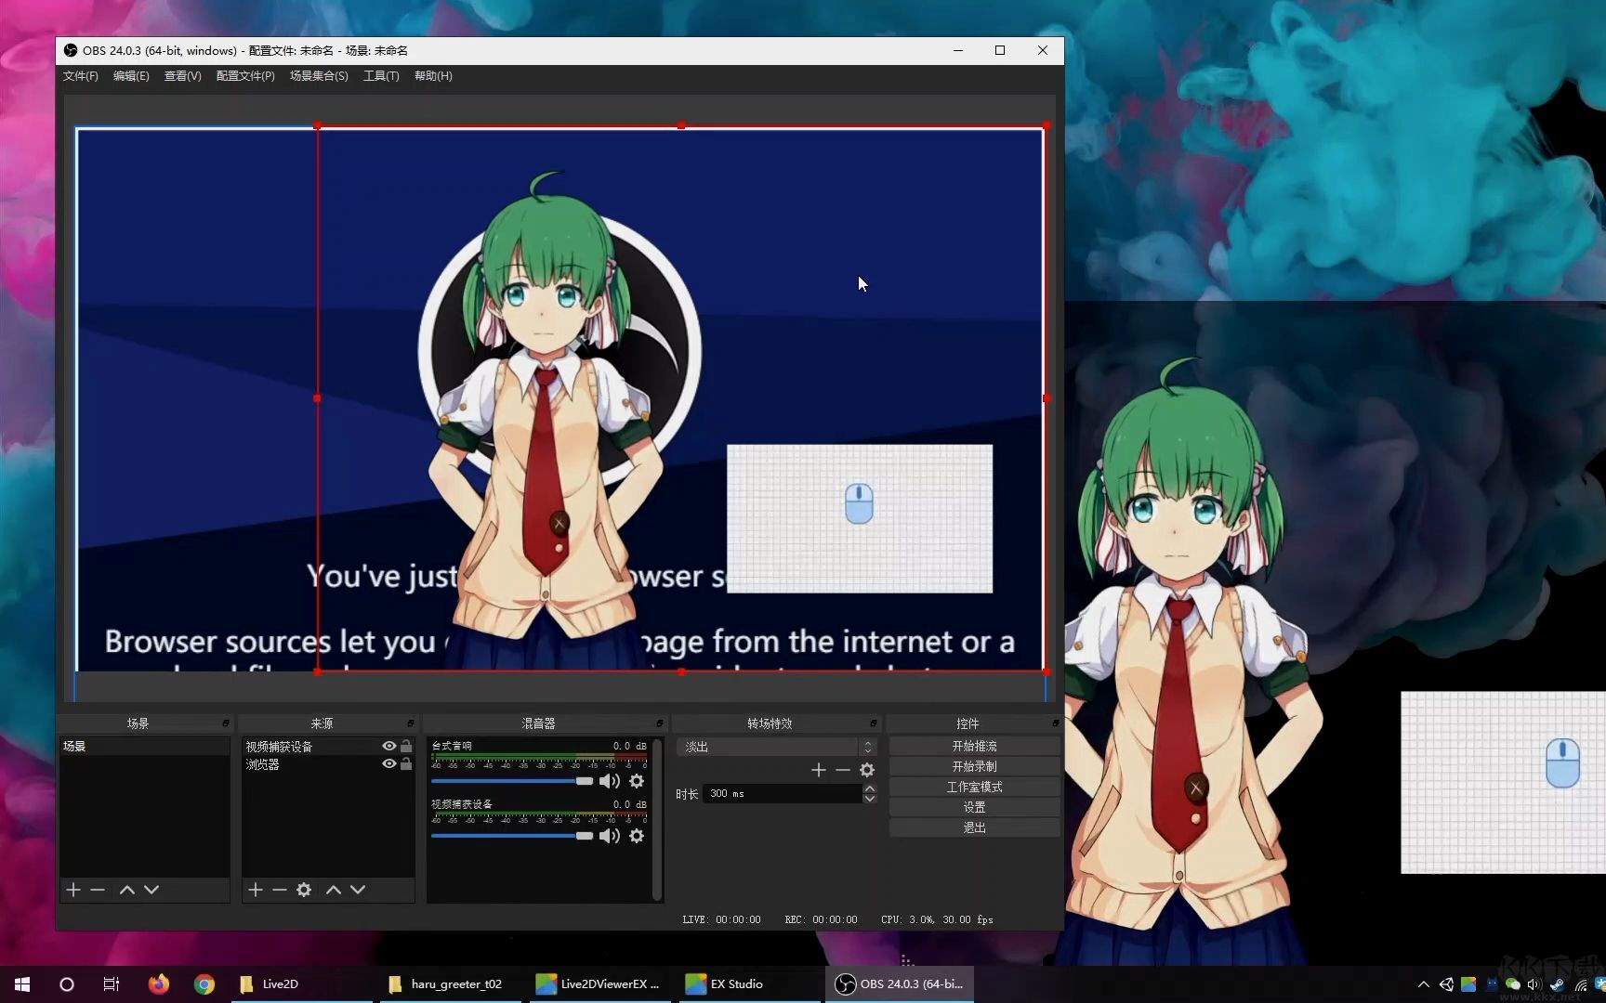Viewport: 1606px width, 1003px height.
Task: Open OBS settings via 设置 button
Action: pos(973,806)
